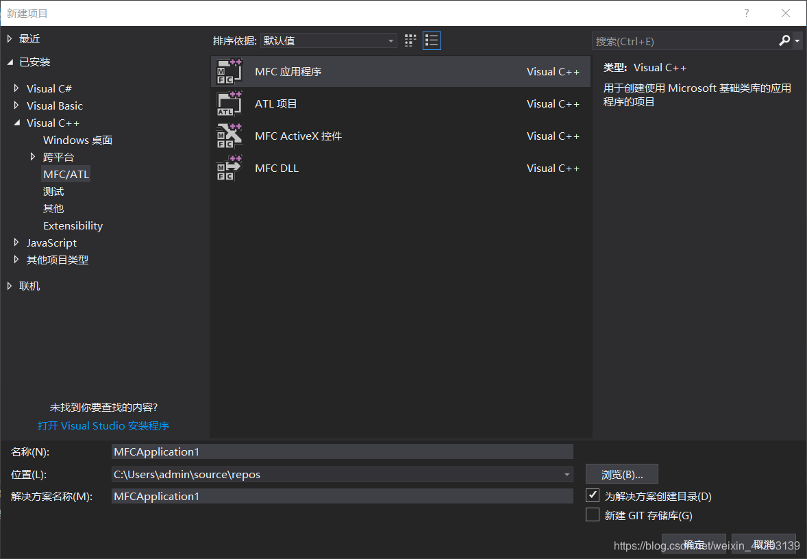Select MFC ActiveX 控件 template name
Viewport: 807px width, 559px height.
pyautogui.click(x=299, y=136)
